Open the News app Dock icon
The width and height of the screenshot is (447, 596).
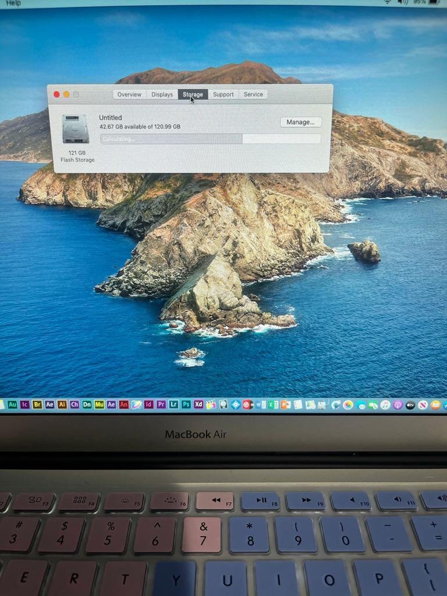click(x=423, y=405)
